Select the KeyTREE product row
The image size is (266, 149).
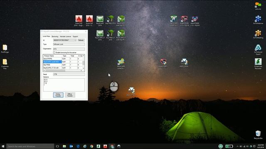pyautogui.click(x=63, y=65)
